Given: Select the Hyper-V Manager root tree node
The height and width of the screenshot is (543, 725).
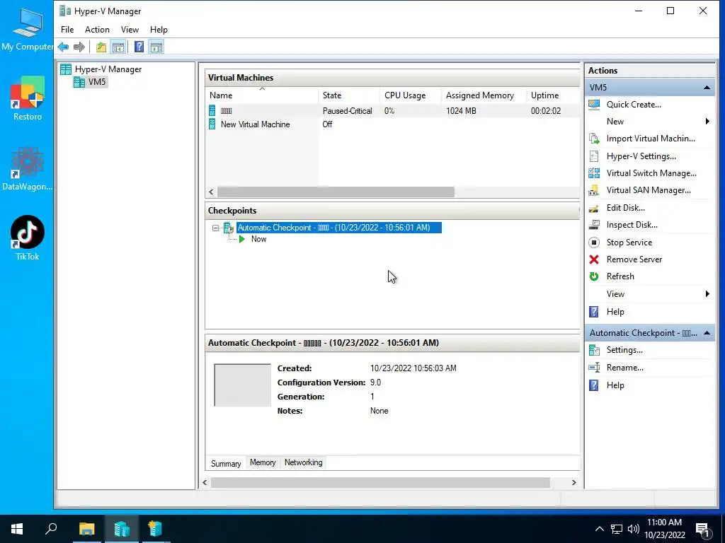Looking at the screenshot, I should coord(108,69).
